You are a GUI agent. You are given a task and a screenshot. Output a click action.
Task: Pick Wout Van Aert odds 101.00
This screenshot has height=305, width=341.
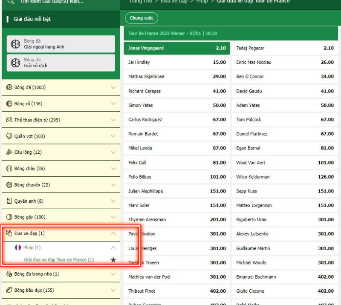click(x=285, y=163)
